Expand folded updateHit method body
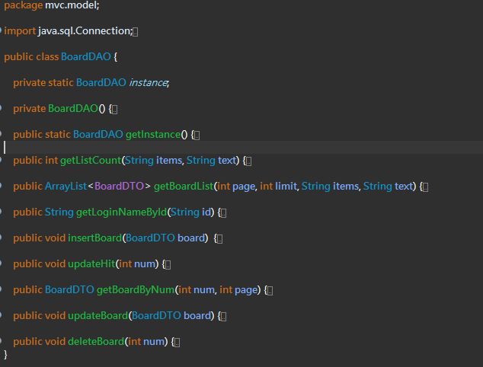Screen dimensions: 483x367 tap(168, 265)
